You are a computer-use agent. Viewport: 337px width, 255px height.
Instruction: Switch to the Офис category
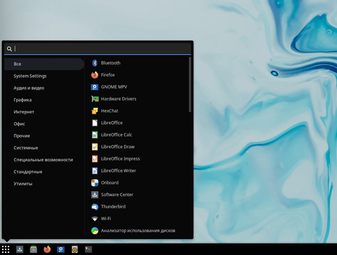(19, 124)
